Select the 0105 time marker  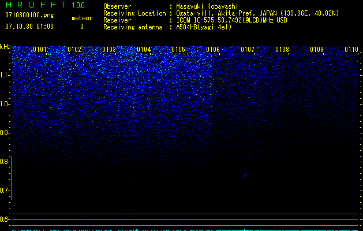tap(178, 50)
